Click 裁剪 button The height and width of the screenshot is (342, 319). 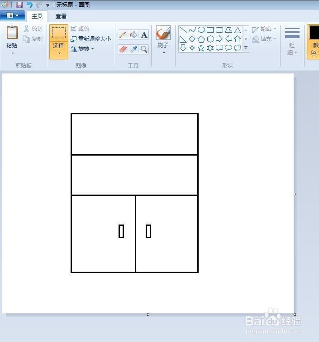80,29
